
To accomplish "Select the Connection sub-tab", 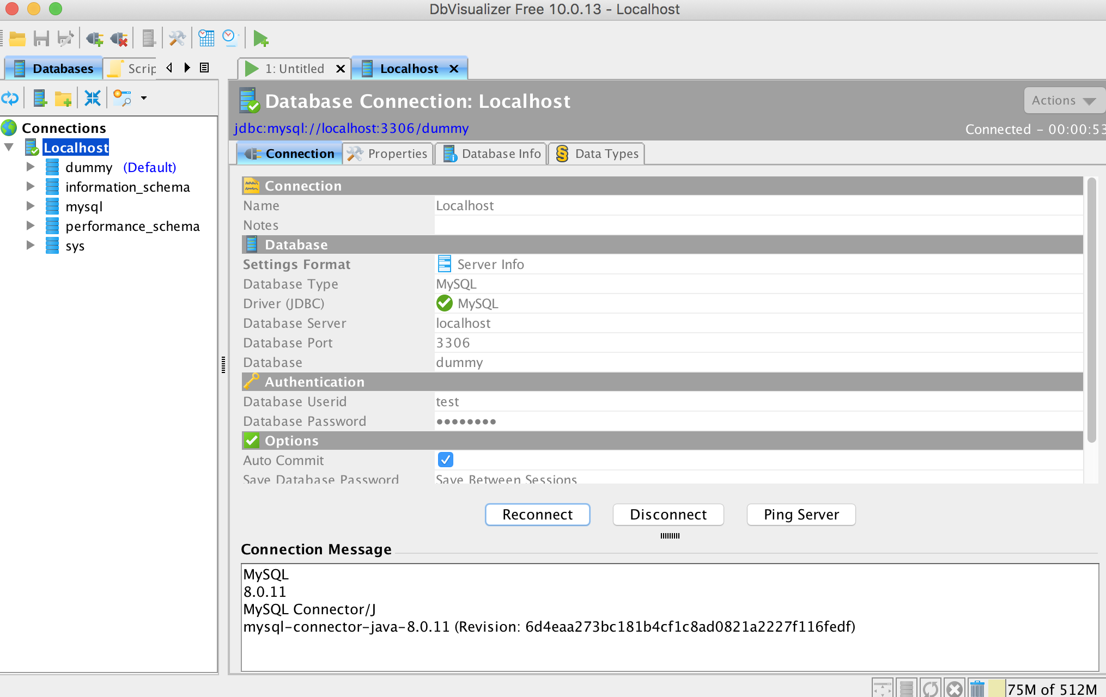I will pyautogui.click(x=289, y=154).
